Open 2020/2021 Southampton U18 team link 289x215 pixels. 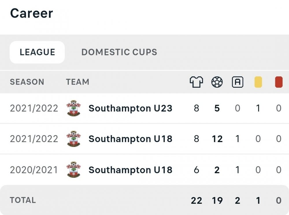coord(130,170)
